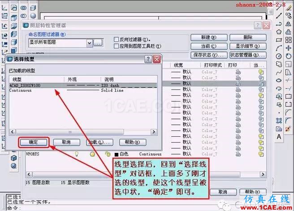Select the Continuous linetype row

click(83, 90)
